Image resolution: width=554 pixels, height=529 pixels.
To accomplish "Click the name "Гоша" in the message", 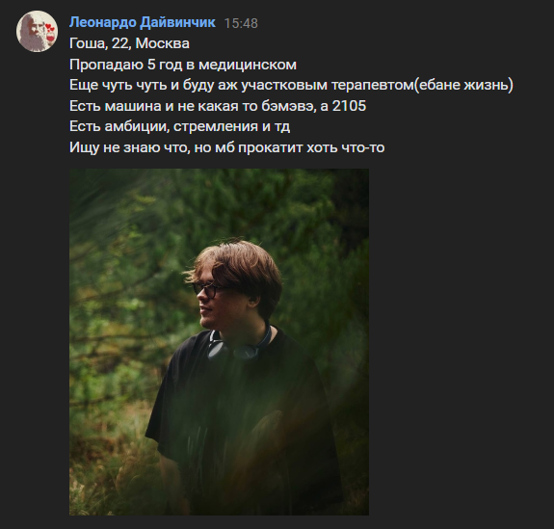I will tap(87, 43).
